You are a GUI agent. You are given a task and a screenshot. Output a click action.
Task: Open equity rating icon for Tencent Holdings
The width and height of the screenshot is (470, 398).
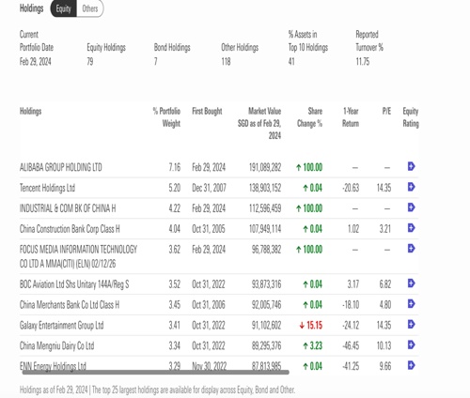pos(411,187)
